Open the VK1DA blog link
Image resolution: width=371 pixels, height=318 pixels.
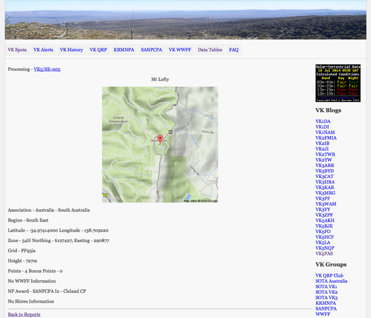click(x=322, y=121)
